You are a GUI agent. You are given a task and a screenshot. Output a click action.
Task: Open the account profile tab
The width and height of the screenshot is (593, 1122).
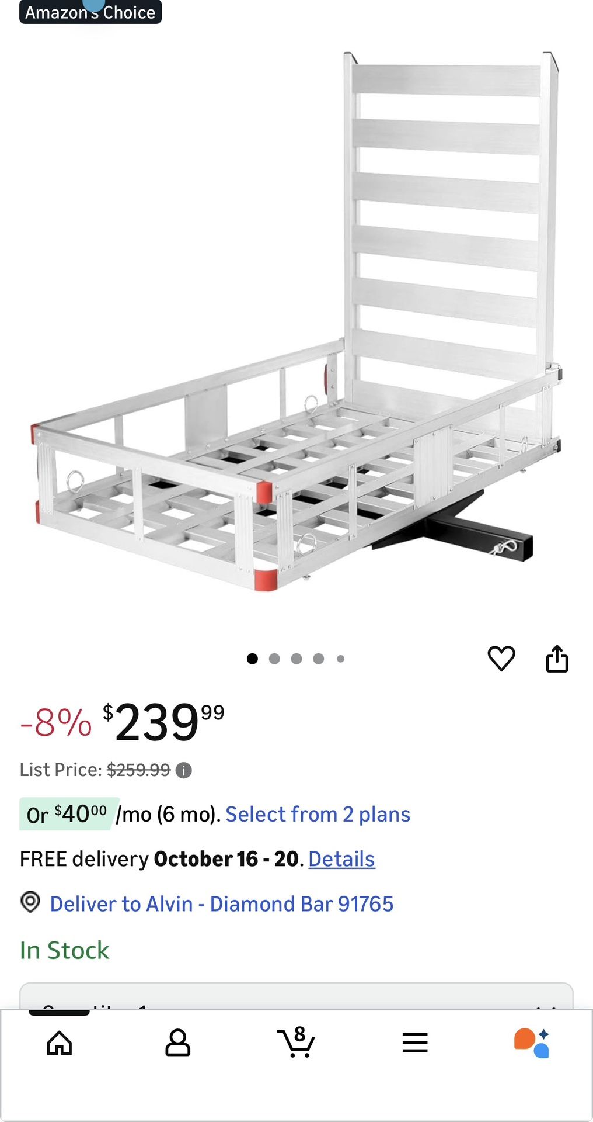pyautogui.click(x=177, y=1043)
